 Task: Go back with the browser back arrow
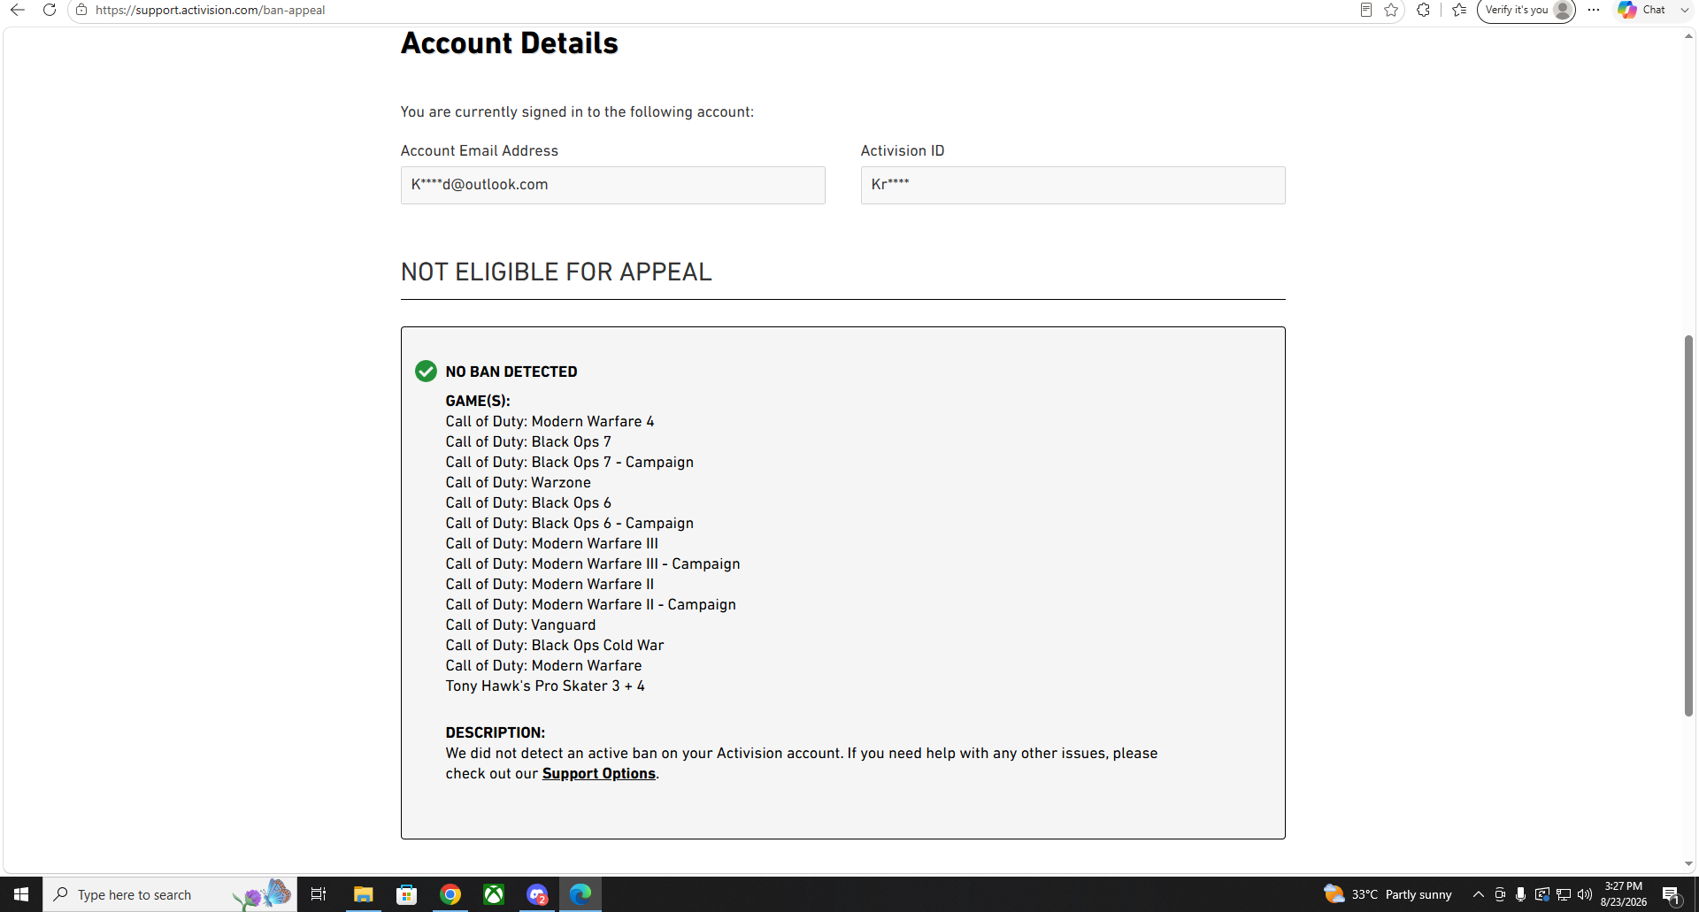pyautogui.click(x=17, y=10)
